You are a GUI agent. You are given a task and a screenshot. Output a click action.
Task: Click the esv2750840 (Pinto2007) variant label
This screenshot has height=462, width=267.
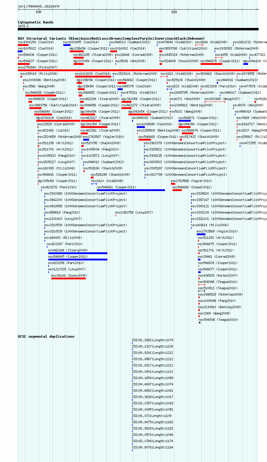coord(37,67)
